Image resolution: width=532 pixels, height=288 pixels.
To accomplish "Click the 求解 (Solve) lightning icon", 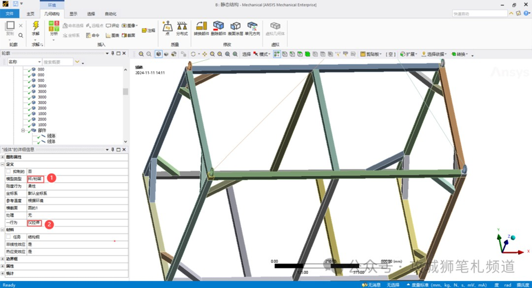I will pos(35,26).
